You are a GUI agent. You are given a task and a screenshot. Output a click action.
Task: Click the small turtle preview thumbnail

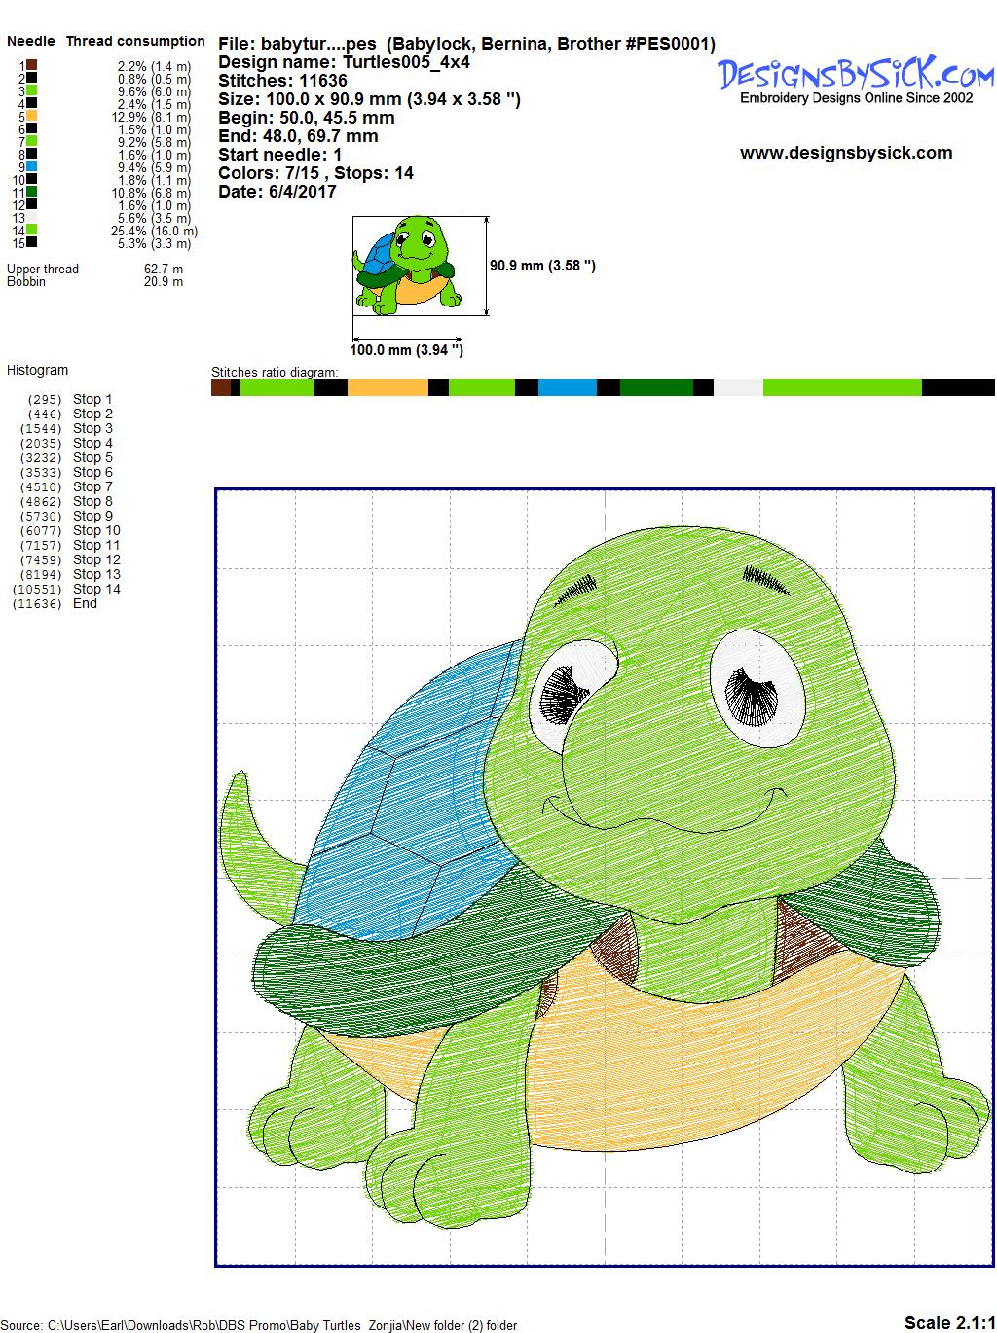[x=407, y=265]
